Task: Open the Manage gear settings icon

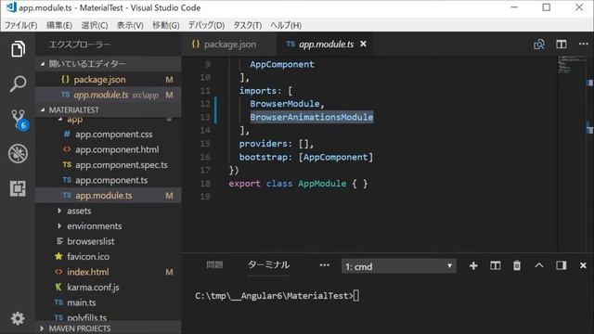Action: point(18,318)
